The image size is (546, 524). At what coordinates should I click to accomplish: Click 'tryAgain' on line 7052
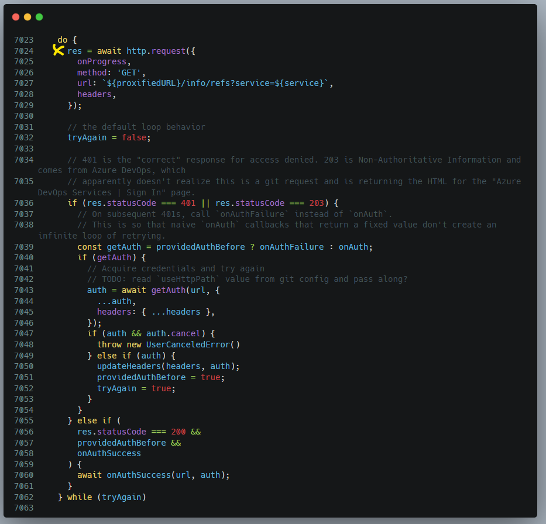[x=116, y=388]
